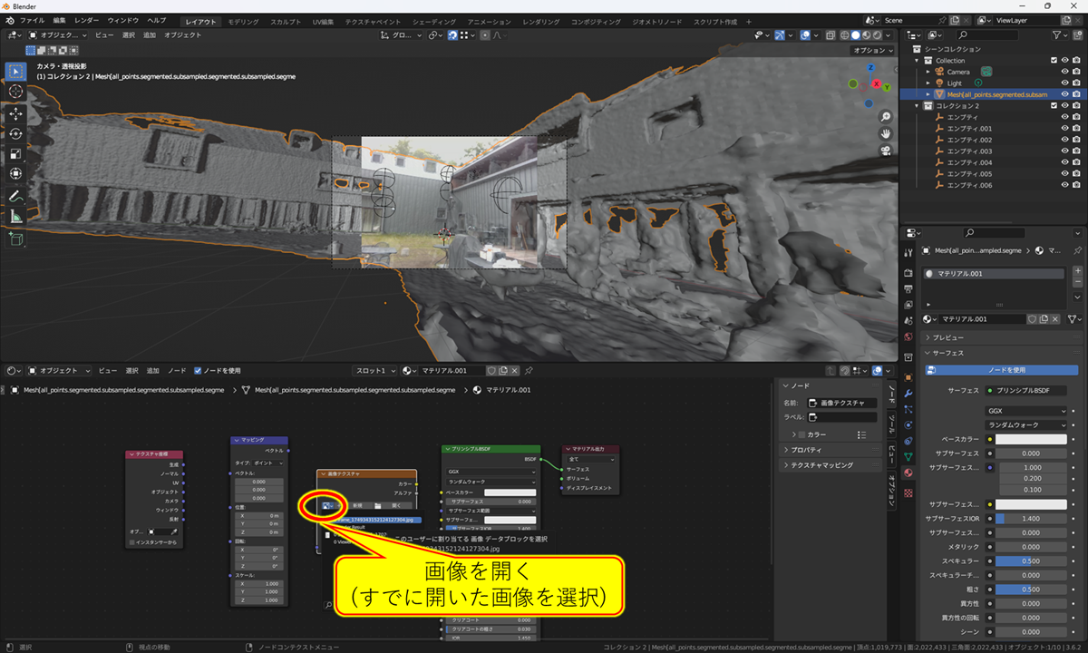Open the プリンシプルBSDF surface dropdown in properties

[1026, 390]
